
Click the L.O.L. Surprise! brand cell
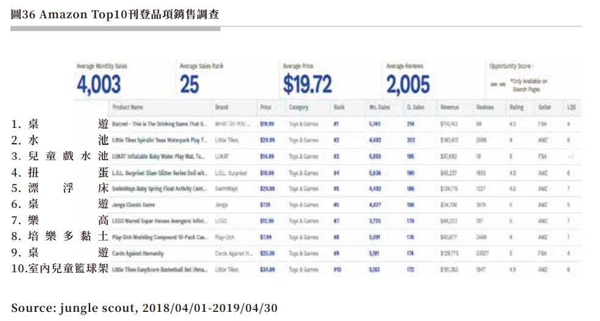pos(231,173)
